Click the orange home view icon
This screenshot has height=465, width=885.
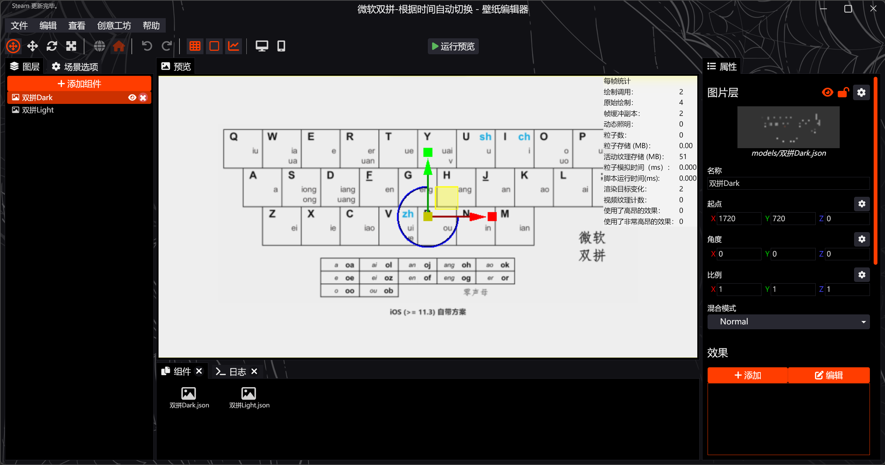click(119, 46)
